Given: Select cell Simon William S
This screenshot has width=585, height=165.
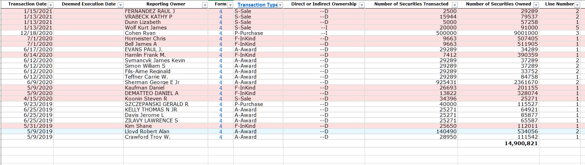Looking at the screenshot, I should (x=166, y=66).
